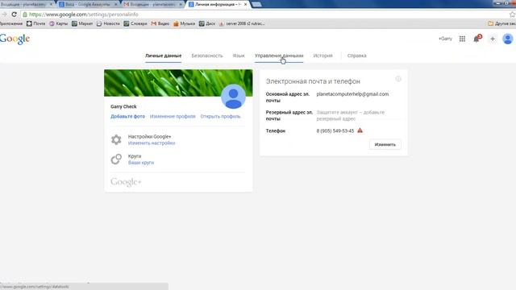
Task: Click the Ваши круги link
Action: (141, 163)
